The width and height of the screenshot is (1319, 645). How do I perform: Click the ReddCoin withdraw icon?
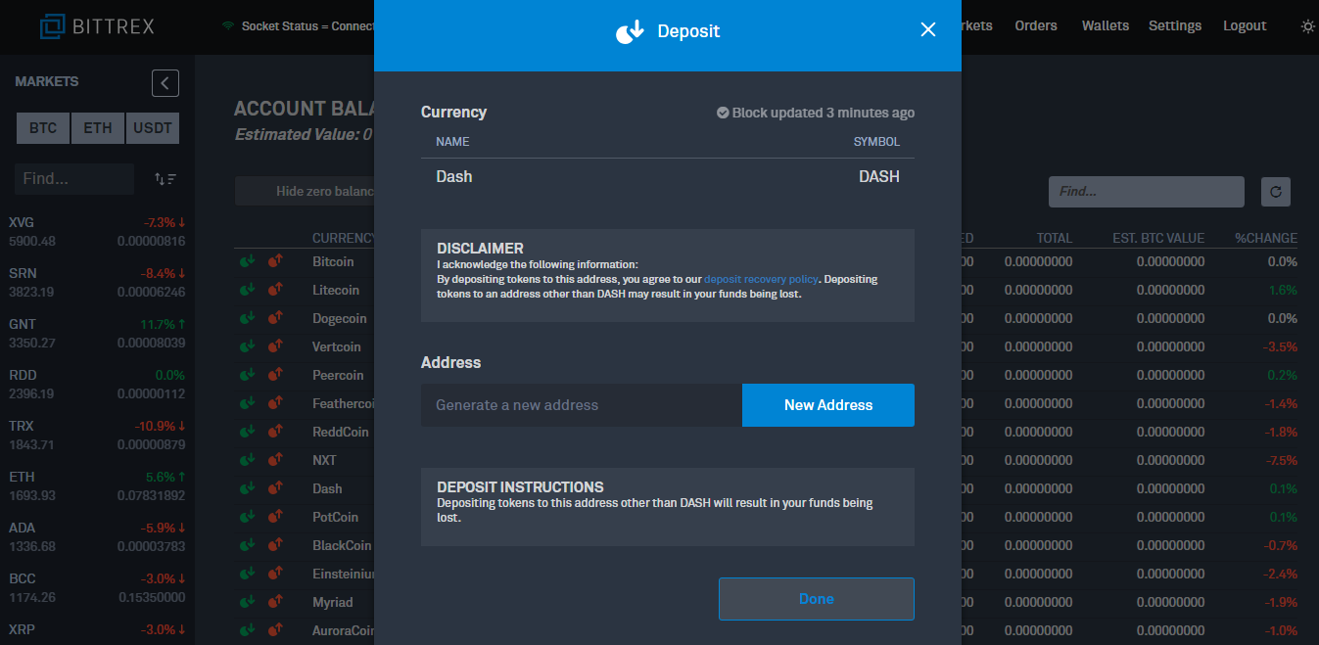pos(275,432)
